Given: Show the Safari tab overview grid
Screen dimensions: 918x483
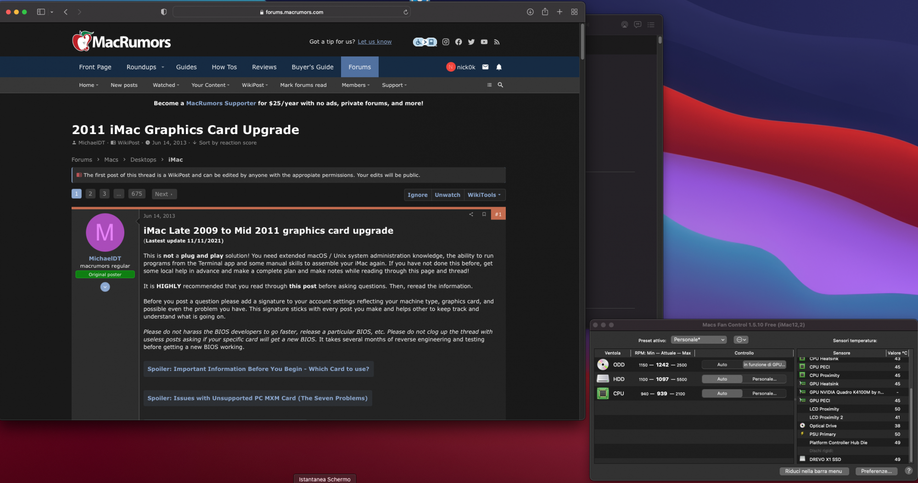Looking at the screenshot, I should click(574, 12).
